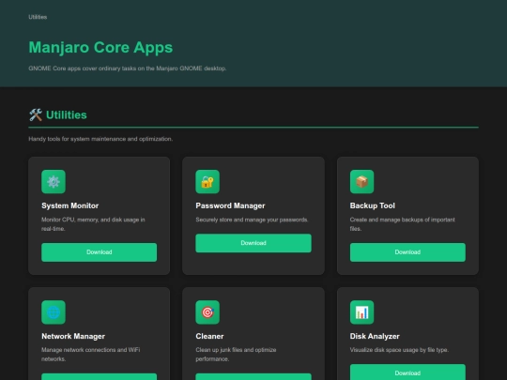Click the hammer and wrench Utilities icon
This screenshot has height=380, width=507.
point(36,114)
